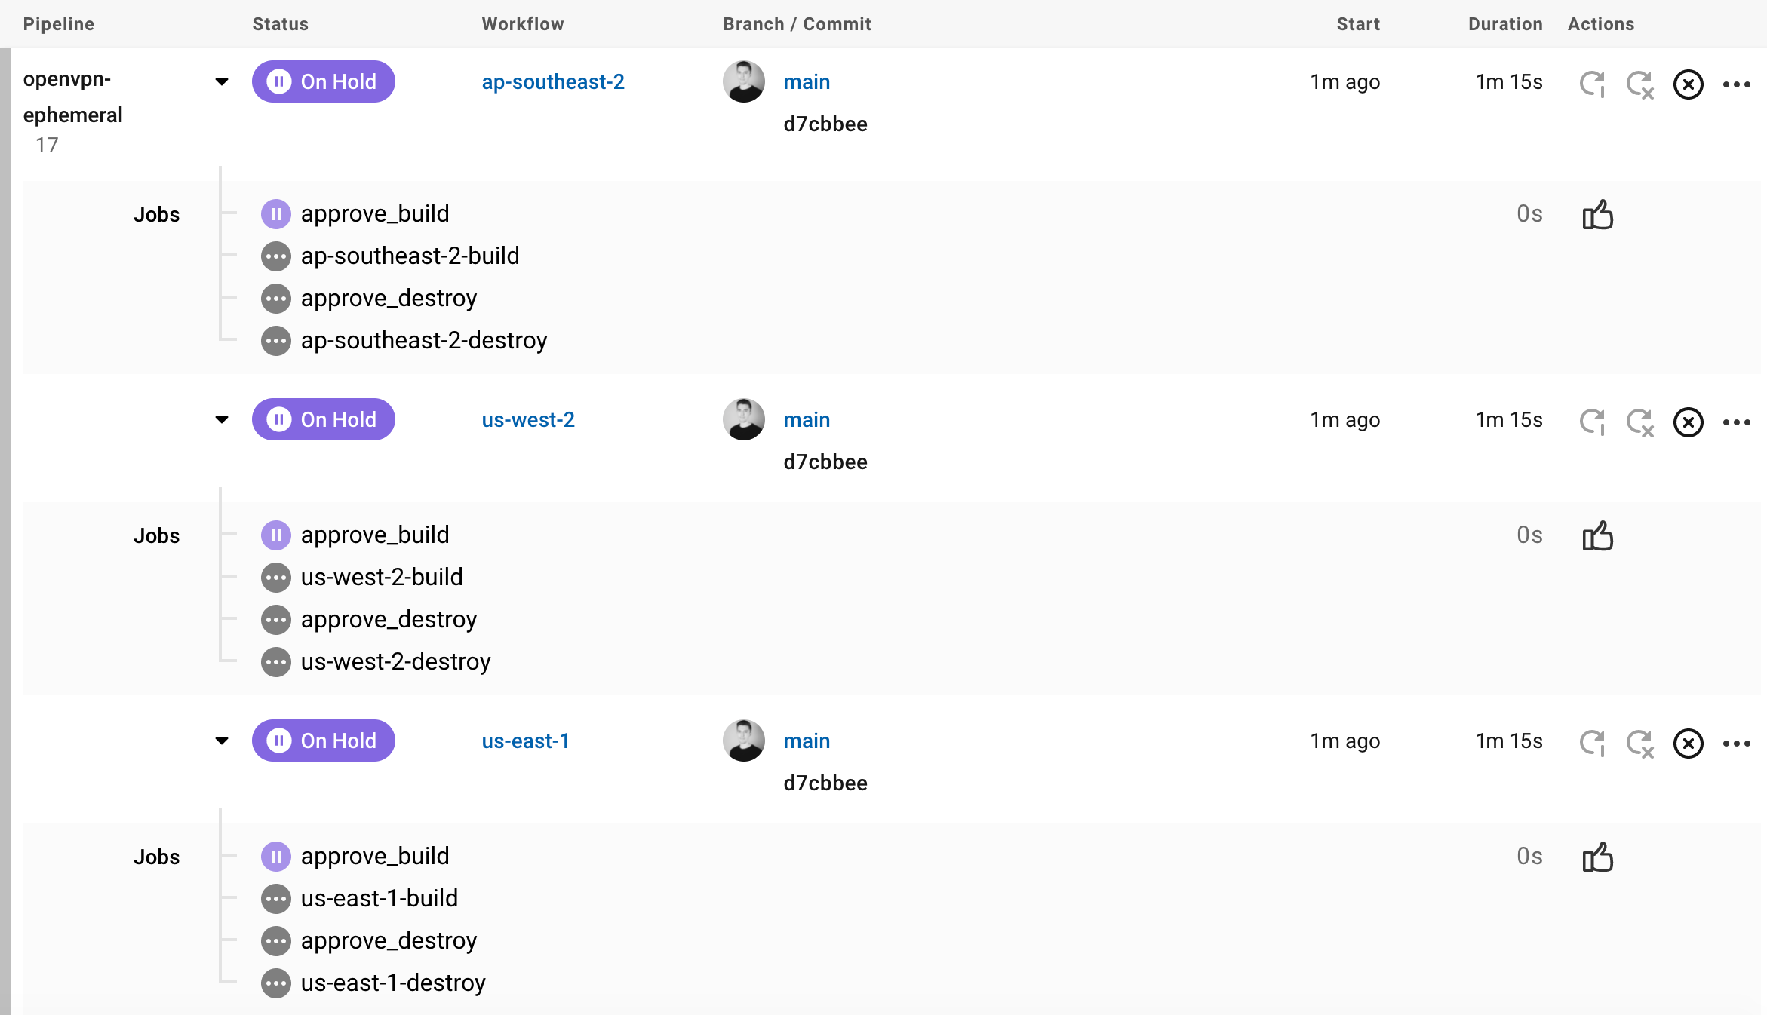Click the On Hold status badge for us-west-2
Screen dimensions: 1767x1015
323,419
